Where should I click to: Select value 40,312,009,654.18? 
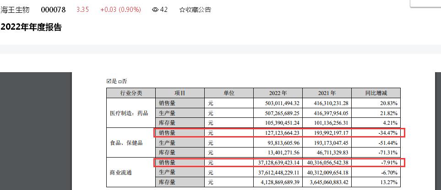tap(327, 172)
